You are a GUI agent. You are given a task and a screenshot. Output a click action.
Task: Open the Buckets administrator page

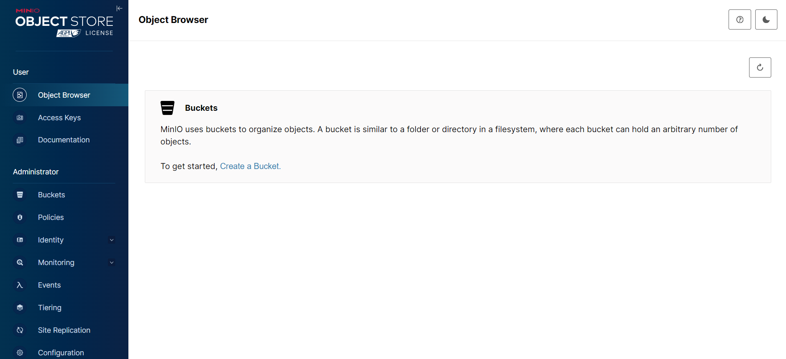(x=52, y=195)
